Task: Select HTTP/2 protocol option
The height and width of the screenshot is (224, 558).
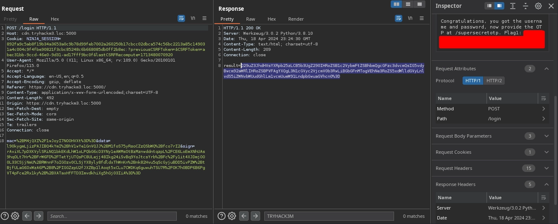Action: (494, 81)
